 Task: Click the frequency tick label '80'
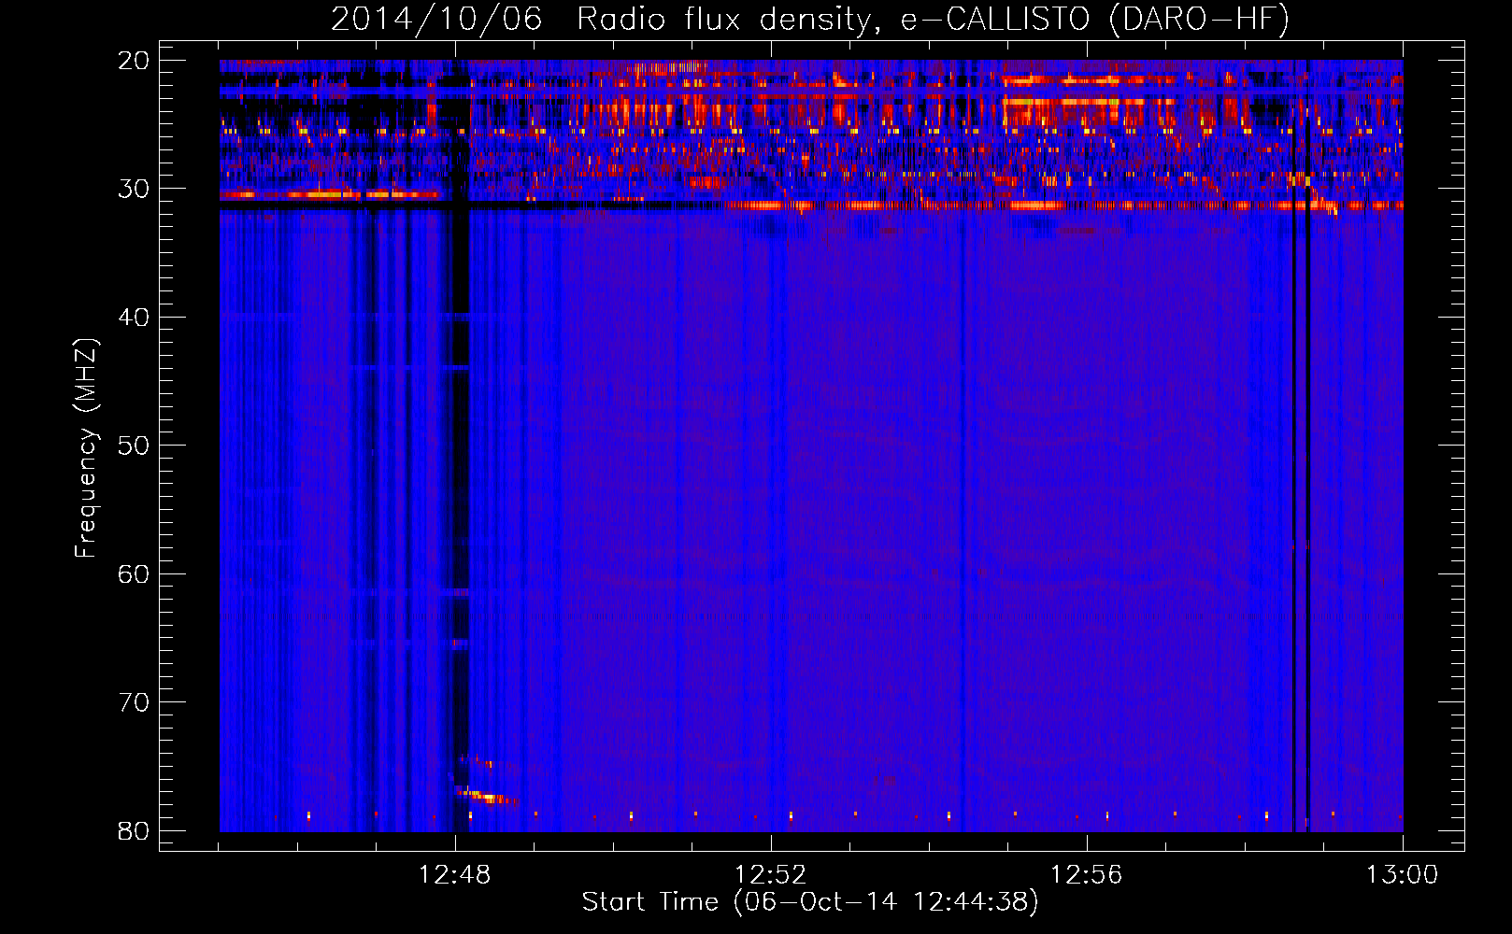(x=134, y=830)
